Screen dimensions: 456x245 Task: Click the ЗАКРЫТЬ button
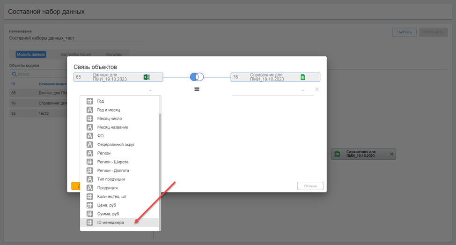tap(404, 32)
